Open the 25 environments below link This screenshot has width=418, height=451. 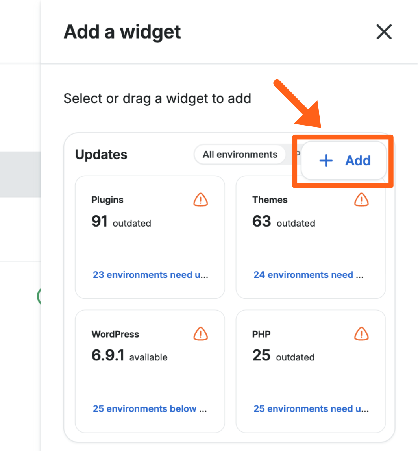tap(150, 409)
